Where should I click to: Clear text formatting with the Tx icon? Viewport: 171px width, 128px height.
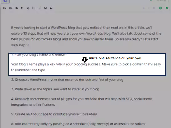[51, 8]
